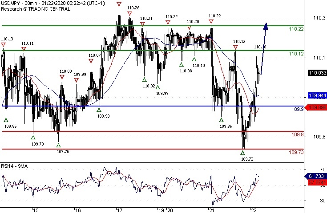Screen dimensions: 327x213
Task: Click green up-triangle marker above black 109.73
Action: pos(242,153)
